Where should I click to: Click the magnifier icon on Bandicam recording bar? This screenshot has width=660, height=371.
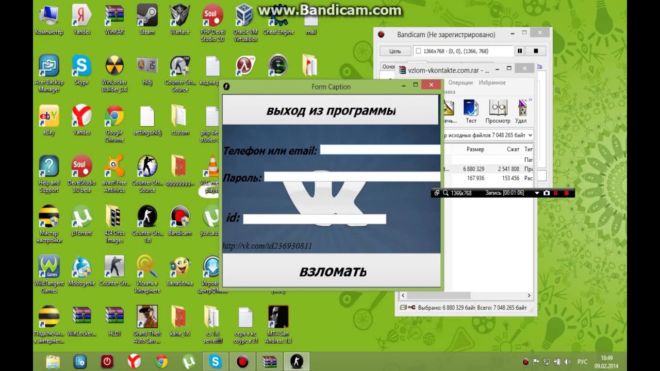[x=445, y=193]
